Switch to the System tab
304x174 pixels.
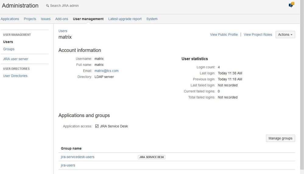pos(152,19)
